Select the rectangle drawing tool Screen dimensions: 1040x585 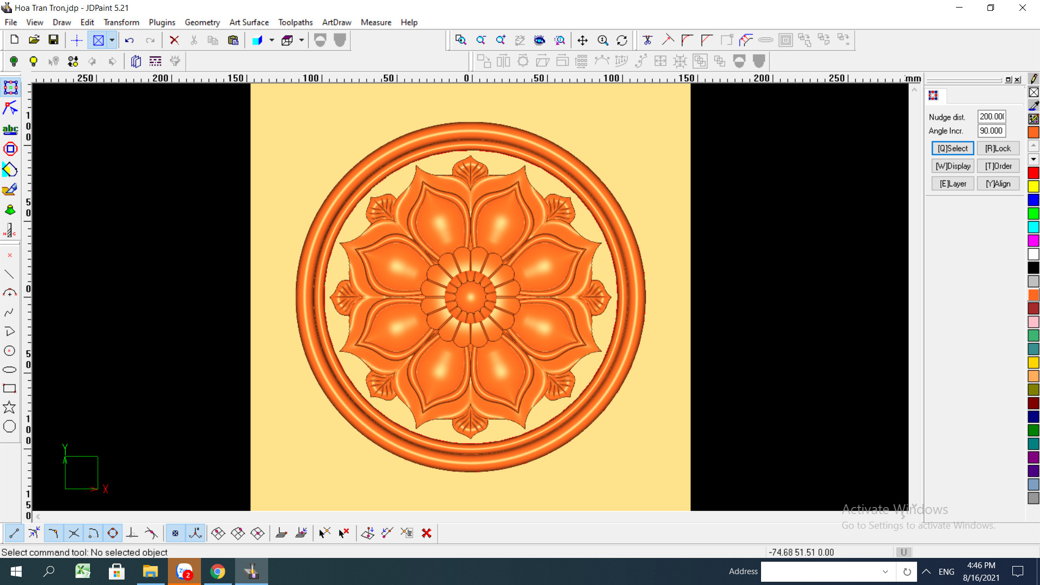click(x=9, y=388)
